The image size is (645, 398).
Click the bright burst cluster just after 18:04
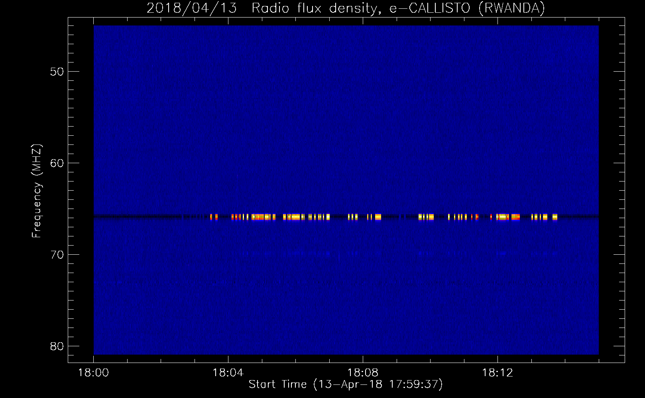pyautogui.click(x=254, y=217)
